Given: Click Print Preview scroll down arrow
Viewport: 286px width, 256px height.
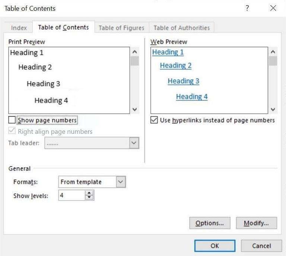Looking at the screenshot, I should (135, 110).
